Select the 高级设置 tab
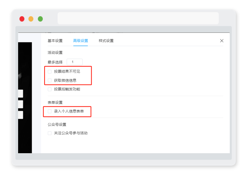The image size is (249, 174). (80, 41)
